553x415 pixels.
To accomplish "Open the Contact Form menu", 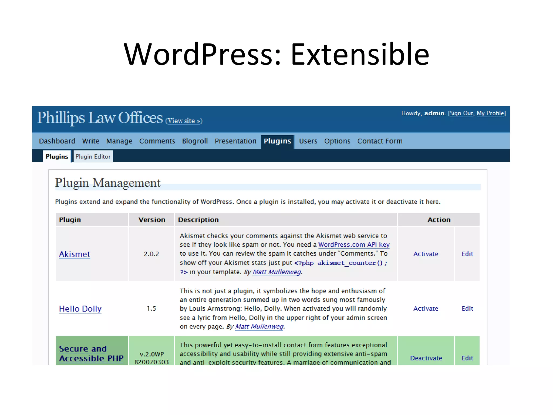I will coord(380,141).
